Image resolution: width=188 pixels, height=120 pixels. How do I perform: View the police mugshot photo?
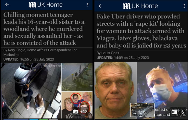tap(115, 90)
